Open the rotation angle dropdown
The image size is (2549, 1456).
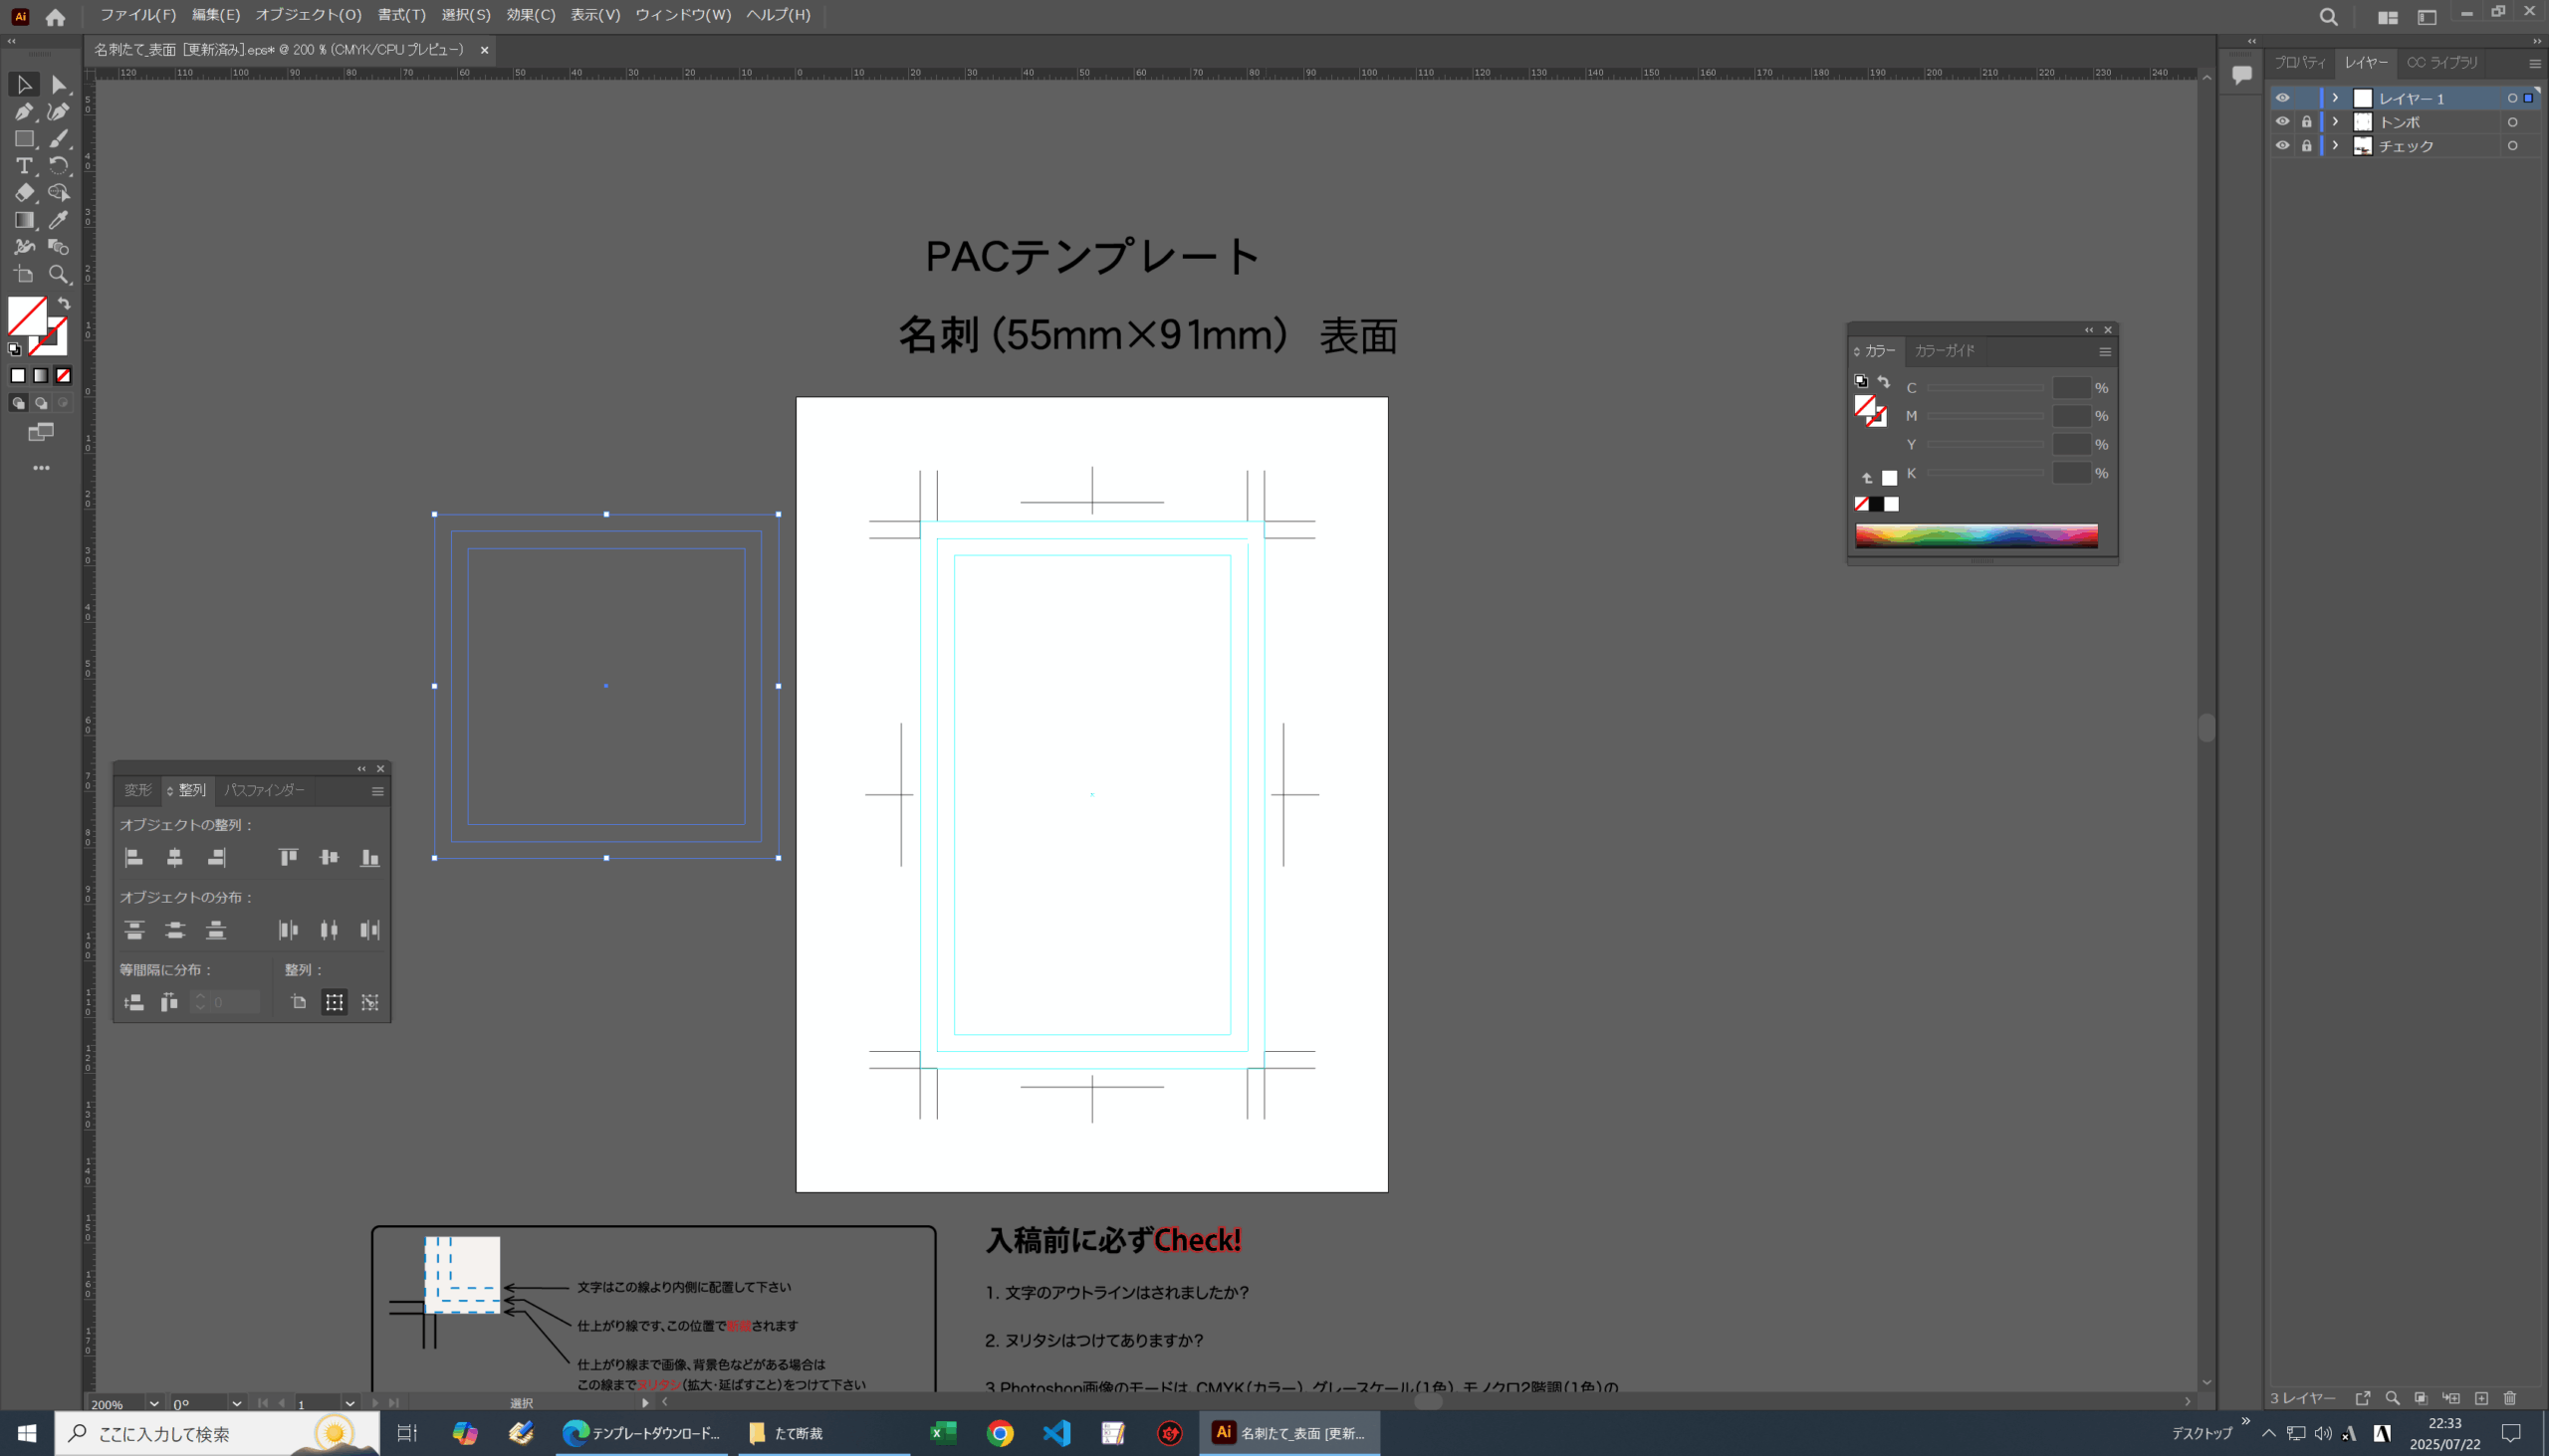236,1403
